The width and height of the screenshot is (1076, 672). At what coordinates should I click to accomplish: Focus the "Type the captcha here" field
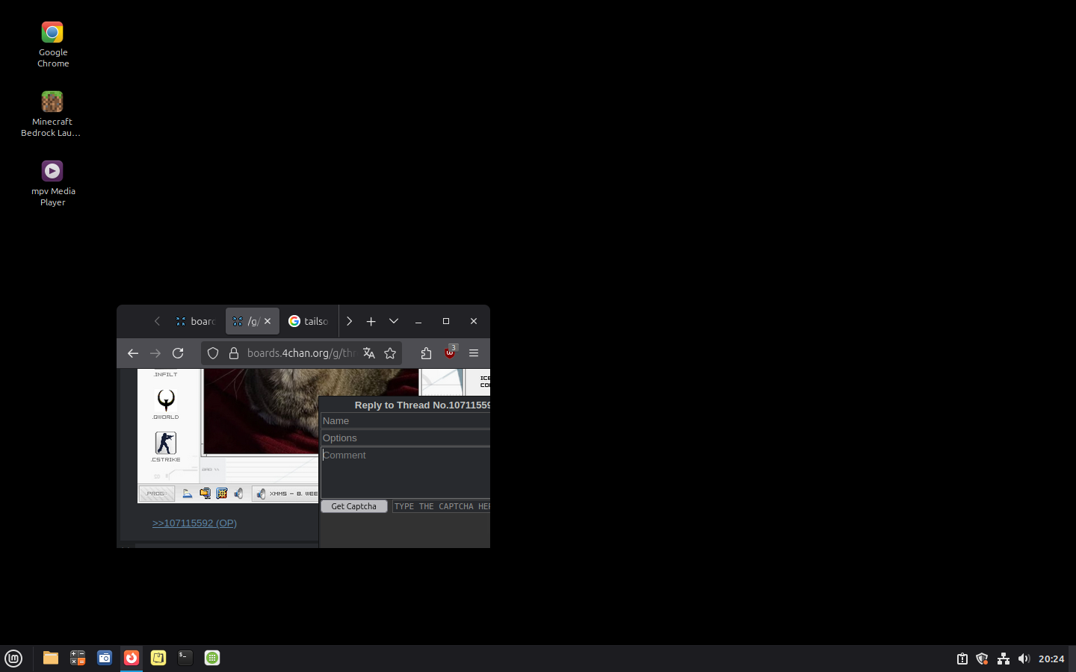[441, 506]
